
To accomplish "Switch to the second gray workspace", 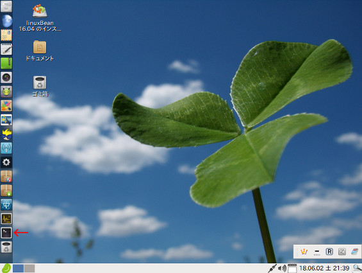I will [x=29, y=269].
